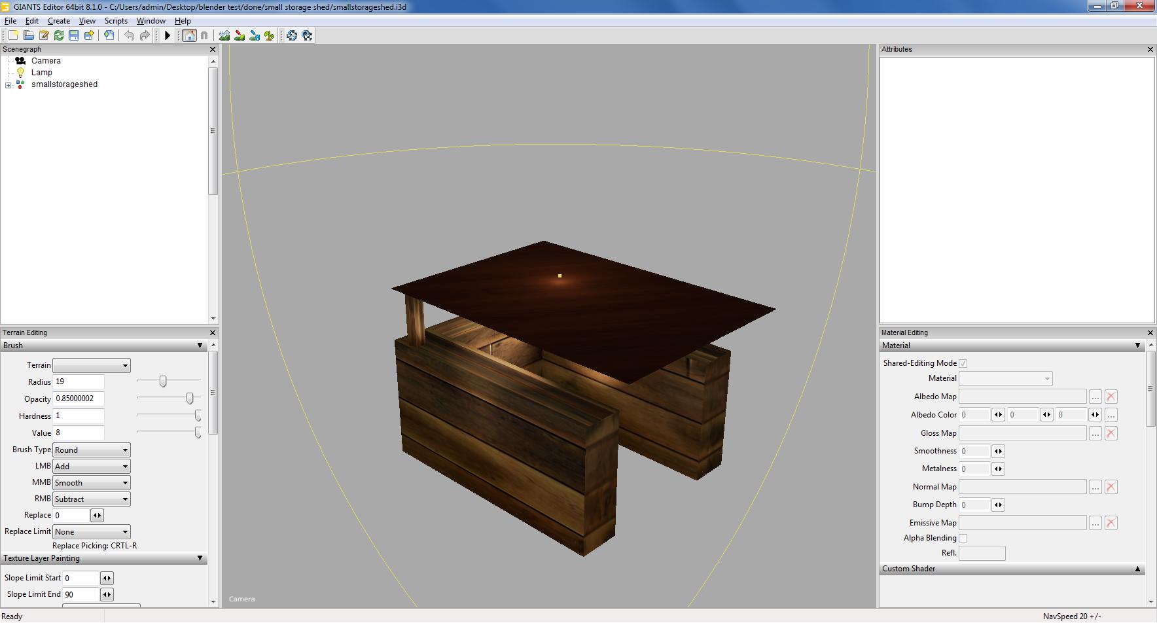Select Lamp in the Scenegraph

(x=41, y=73)
